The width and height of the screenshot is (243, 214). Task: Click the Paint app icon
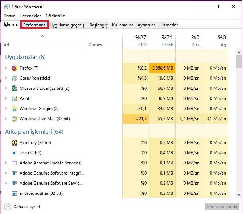[x=15, y=98]
